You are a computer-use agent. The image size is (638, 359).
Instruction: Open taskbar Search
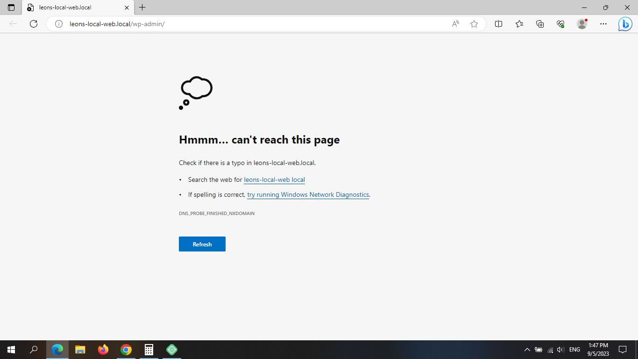coord(34,350)
